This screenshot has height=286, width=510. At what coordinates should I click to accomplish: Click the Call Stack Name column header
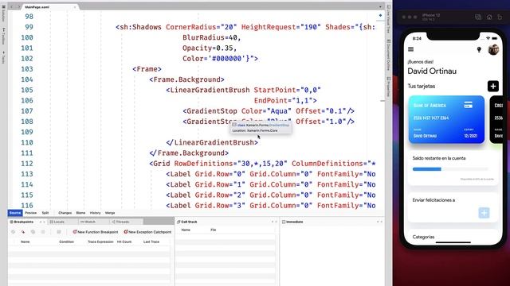point(186,230)
